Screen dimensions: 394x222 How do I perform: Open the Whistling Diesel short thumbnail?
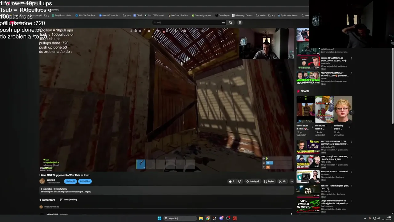(343, 109)
